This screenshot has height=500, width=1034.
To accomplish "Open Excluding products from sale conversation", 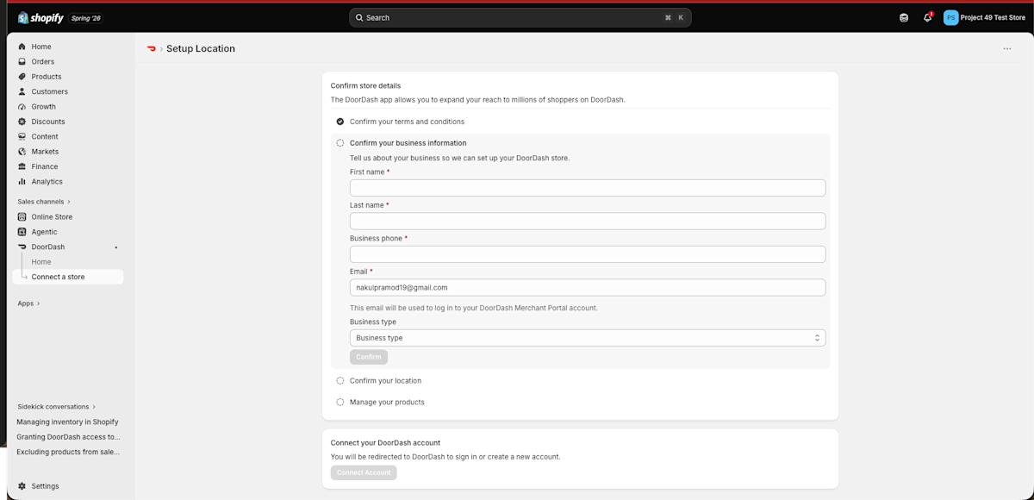I will (68, 452).
